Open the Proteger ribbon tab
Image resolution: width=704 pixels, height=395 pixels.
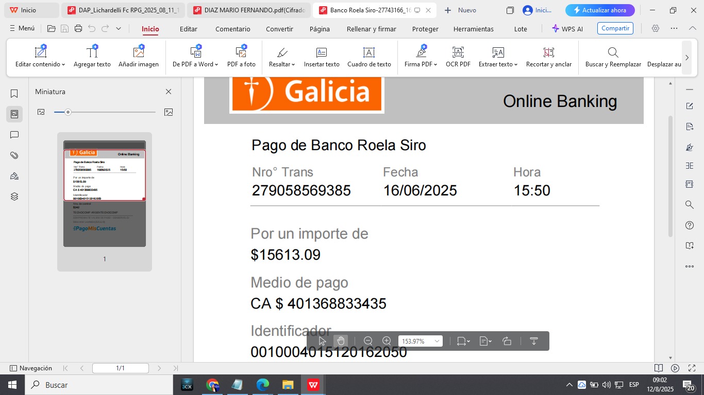(x=425, y=29)
